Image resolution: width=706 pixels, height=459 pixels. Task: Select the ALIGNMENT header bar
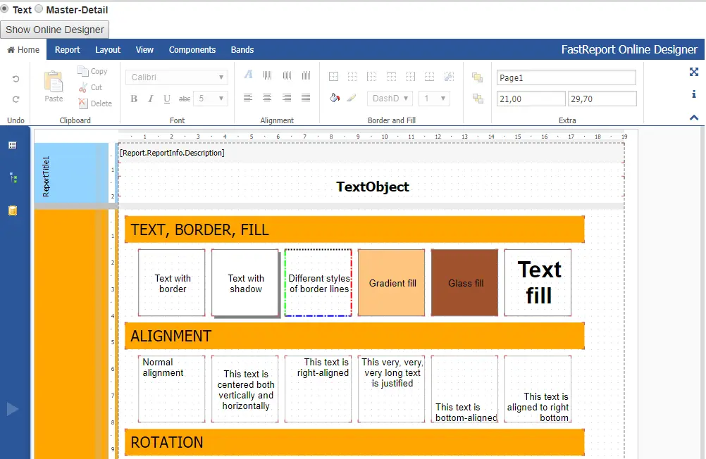pyautogui.click(x=355, y=336)
